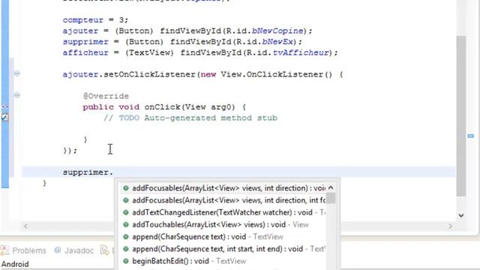Image resolution: width=480 pixels, height=270 pixels.
Task: Click green method icon beside addTouchables
Action: (x=126, y=224)
